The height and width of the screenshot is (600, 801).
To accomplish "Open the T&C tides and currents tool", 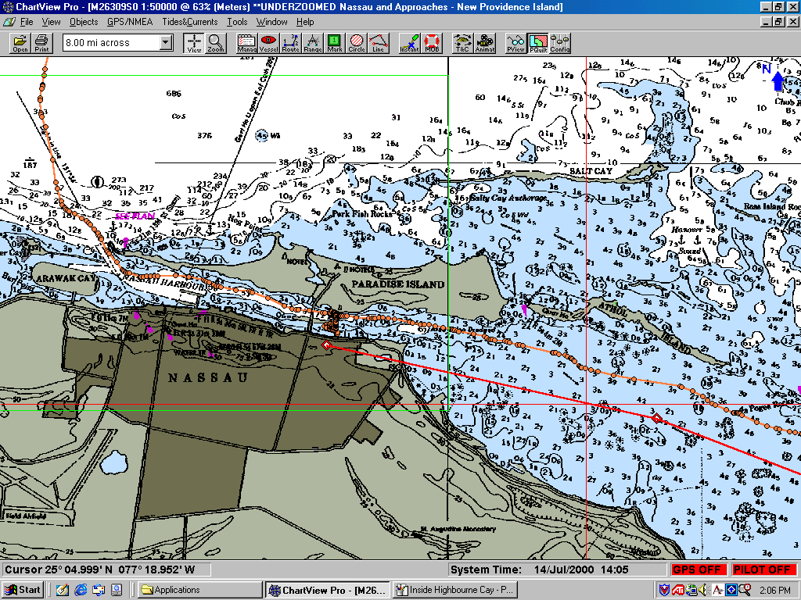I will (x=462, y=43).
